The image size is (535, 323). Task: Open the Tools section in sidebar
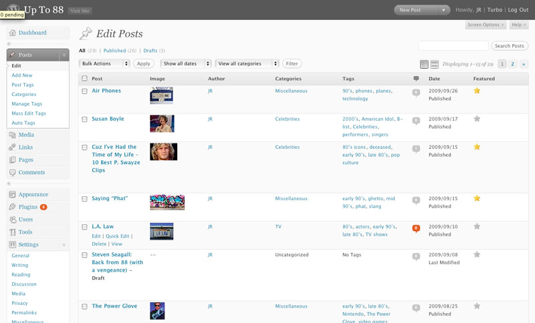(x=25, y=232)
